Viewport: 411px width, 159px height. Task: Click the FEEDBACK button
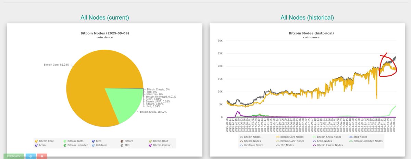(14, 156)
